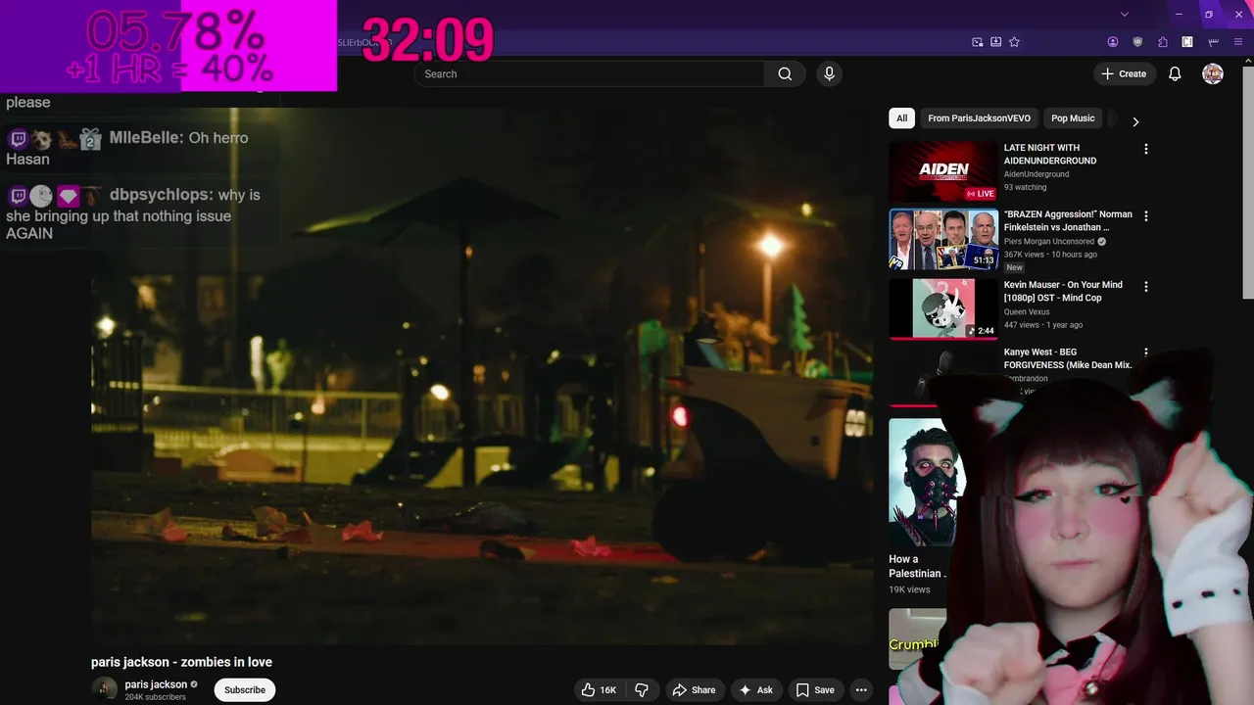Open browser hamburger application menu

[1238, 42]
